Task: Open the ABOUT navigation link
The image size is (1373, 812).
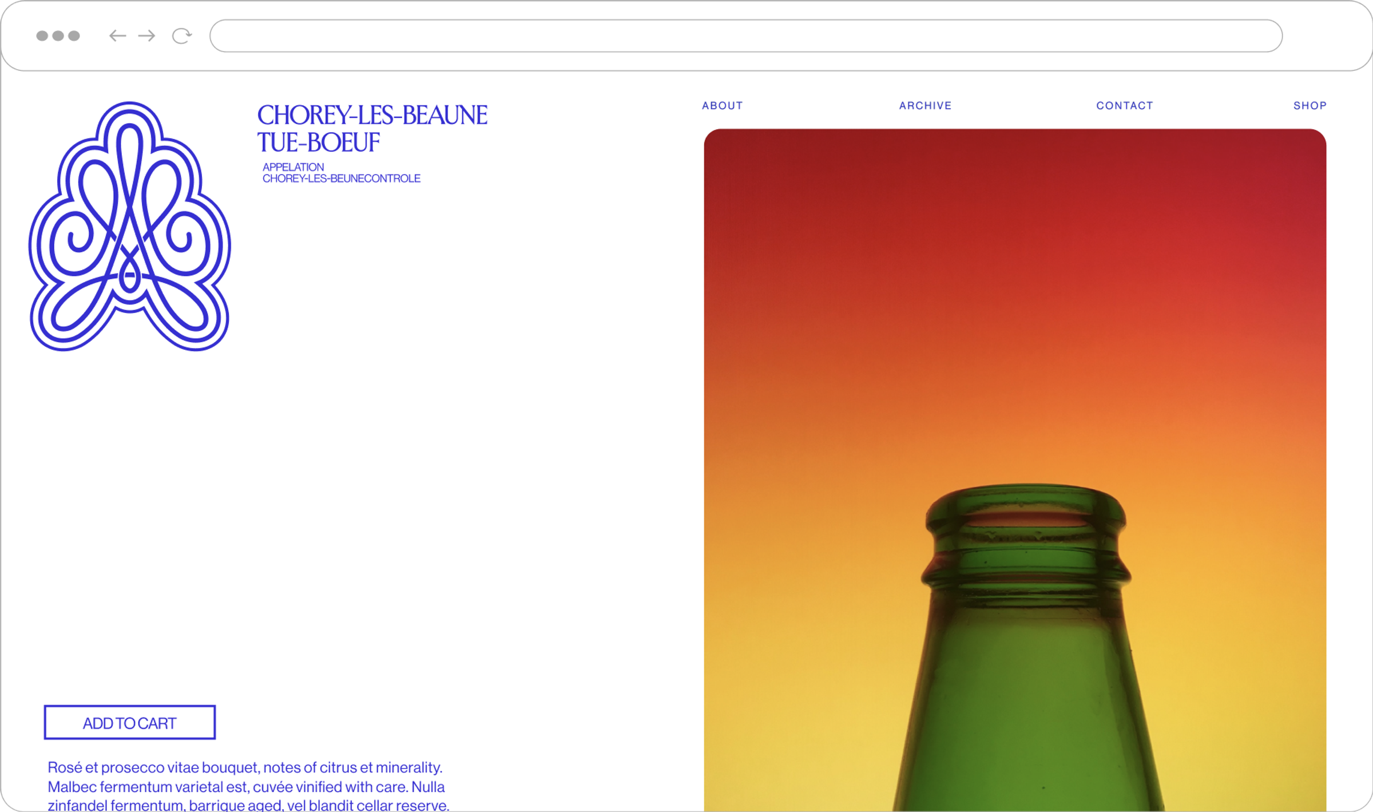Action: [722, 106]
